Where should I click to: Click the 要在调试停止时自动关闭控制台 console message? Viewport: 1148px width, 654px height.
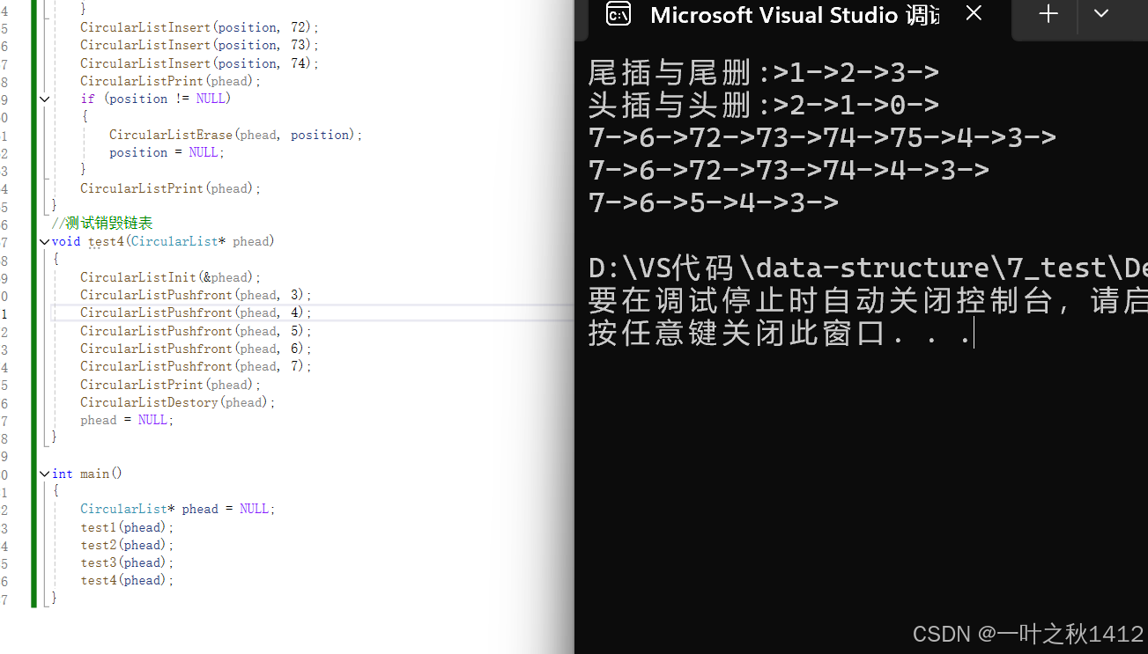(868, 301)
